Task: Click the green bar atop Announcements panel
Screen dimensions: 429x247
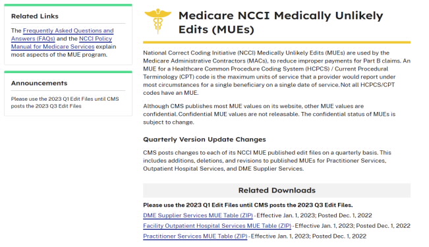Action: (68, 72)
